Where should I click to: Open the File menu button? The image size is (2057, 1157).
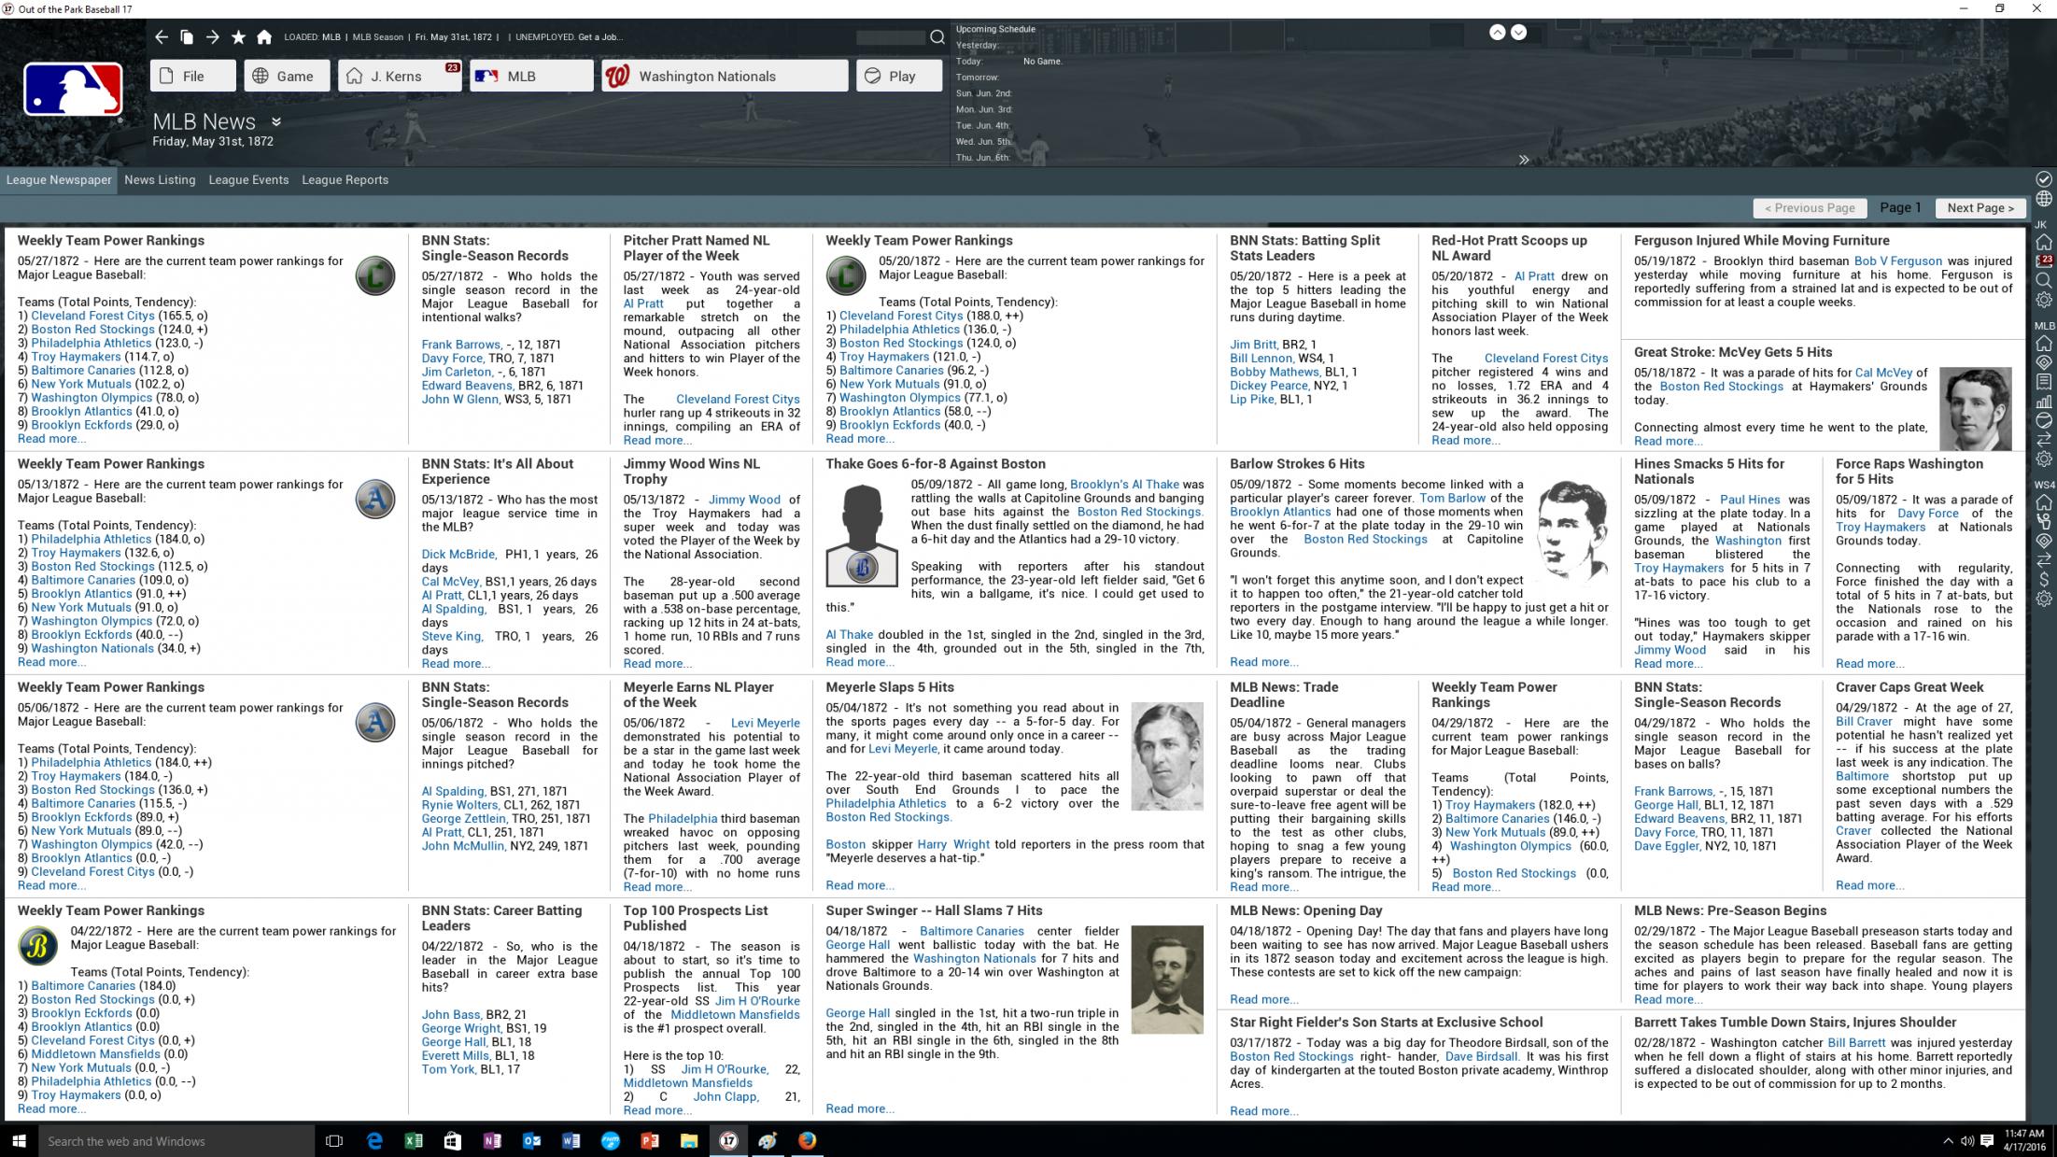(193, 77)
